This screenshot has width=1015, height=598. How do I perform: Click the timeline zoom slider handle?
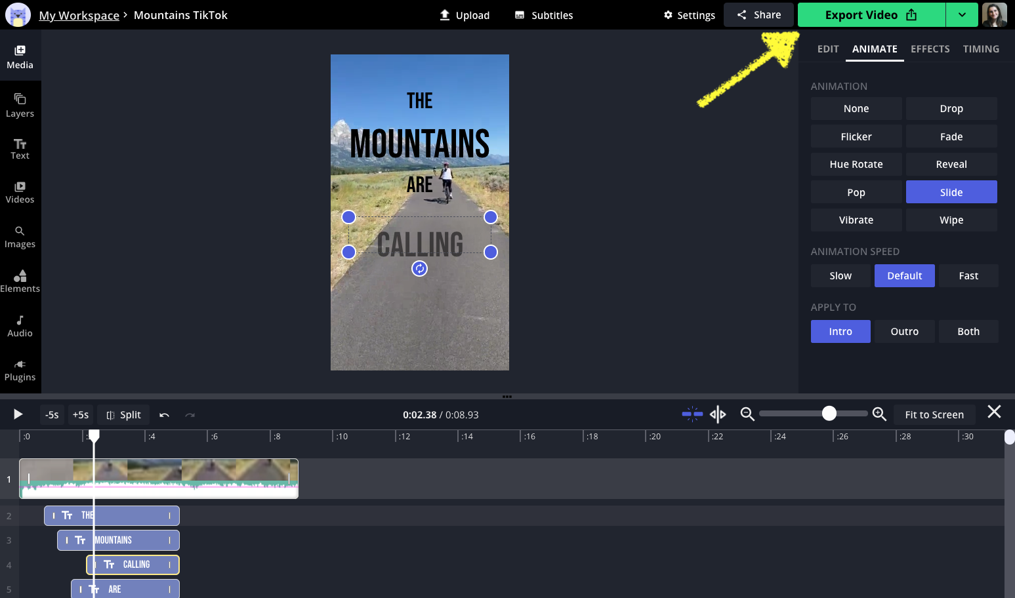[829, 413]
